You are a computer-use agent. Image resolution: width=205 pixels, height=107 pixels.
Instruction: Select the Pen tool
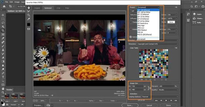[x=3, y=73]
